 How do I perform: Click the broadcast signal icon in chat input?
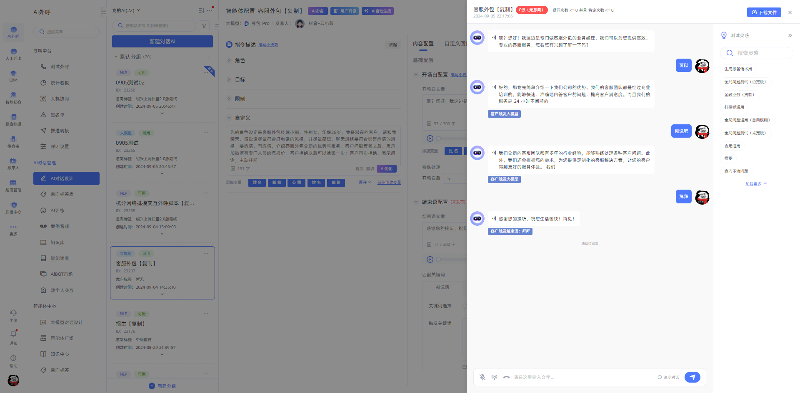494,377
